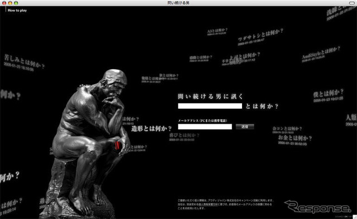Minimize the window with the yellow button
The height and width of the screenshot is (219, 357).
click(x=10, y=3)
